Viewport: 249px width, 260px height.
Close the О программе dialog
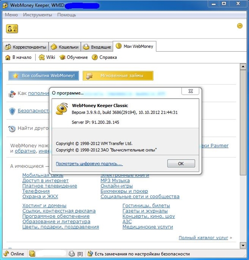tap(191, 91)
